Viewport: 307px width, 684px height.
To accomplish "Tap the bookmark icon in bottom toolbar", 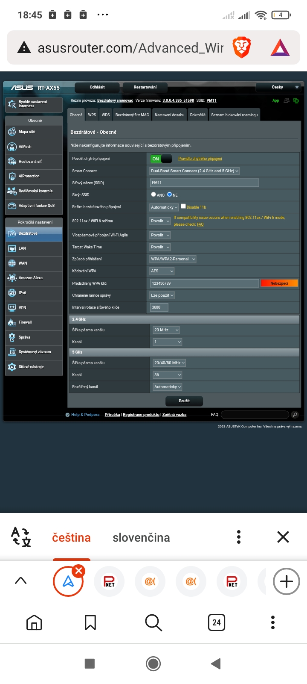I will tap(90, 622).
